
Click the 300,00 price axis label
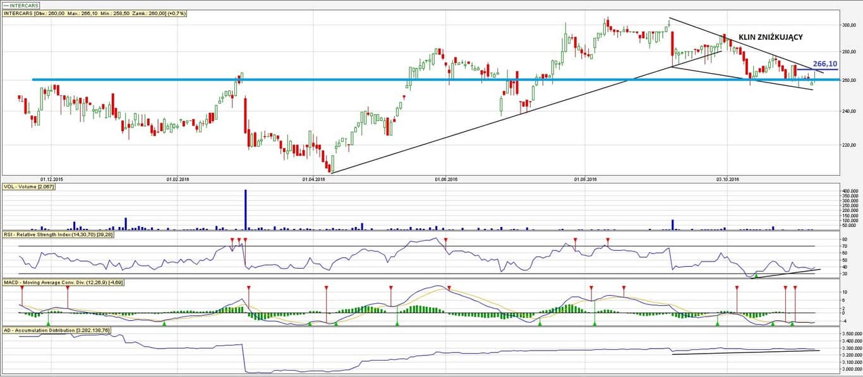850,25
